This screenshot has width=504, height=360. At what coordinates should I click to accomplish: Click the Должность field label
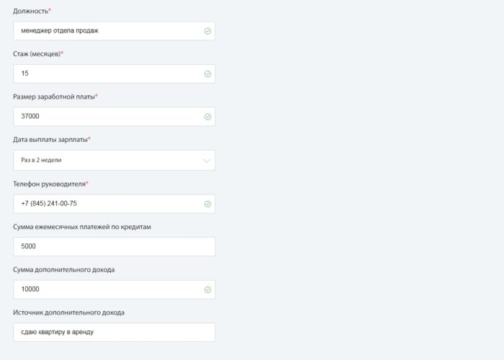[30, 11]
